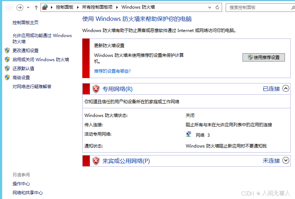Viewport: 295px width, 199px height.
Task: Open 操作中心 link
Action: point(21,184)
